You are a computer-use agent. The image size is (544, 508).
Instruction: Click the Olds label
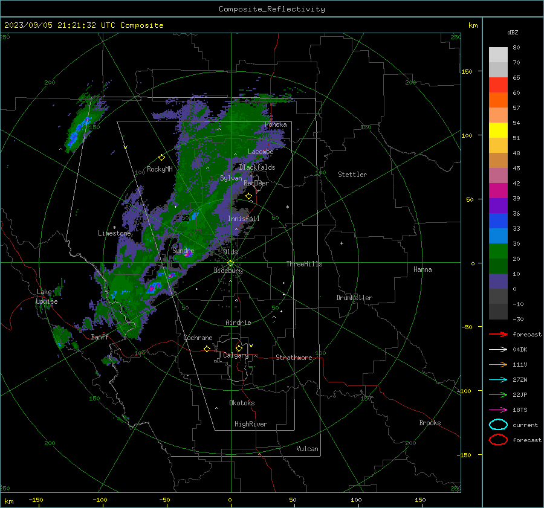230,252
